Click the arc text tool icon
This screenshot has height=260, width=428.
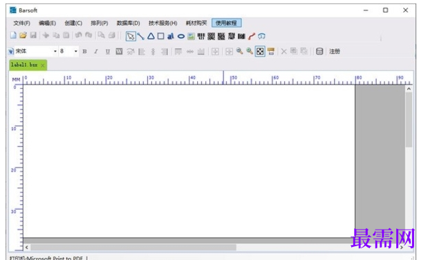pos(261,37)
